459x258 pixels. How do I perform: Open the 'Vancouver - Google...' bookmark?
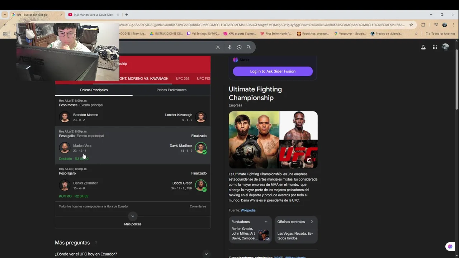pyautogui.click(x=350, y=34)
